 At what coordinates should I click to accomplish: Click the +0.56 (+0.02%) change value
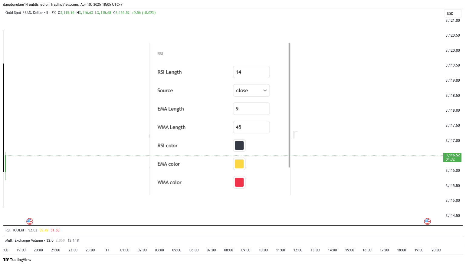coord(144,13)
